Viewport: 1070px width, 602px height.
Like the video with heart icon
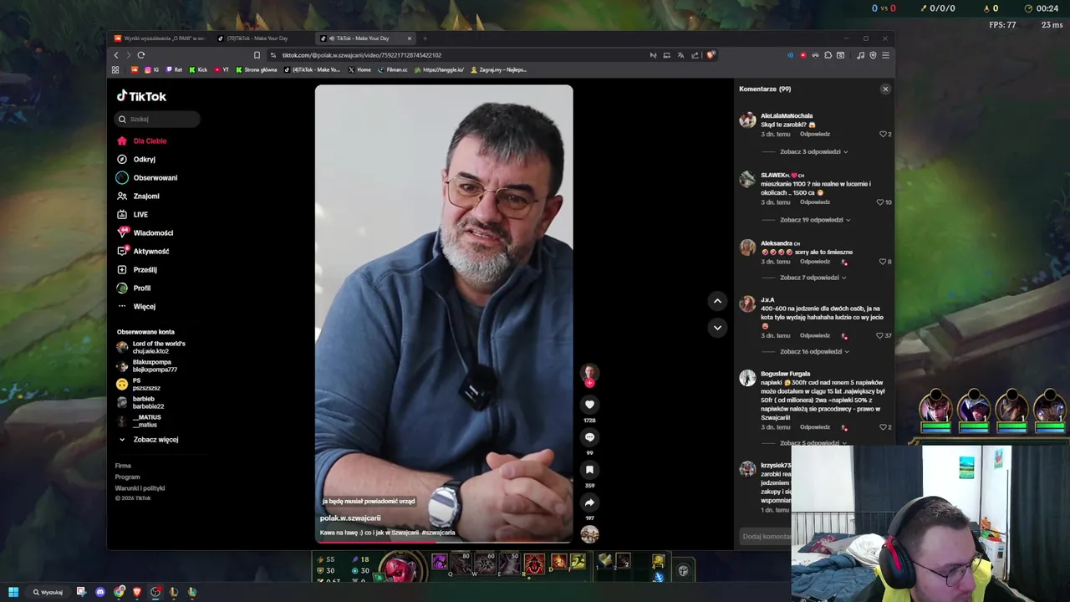click(589, 405)
